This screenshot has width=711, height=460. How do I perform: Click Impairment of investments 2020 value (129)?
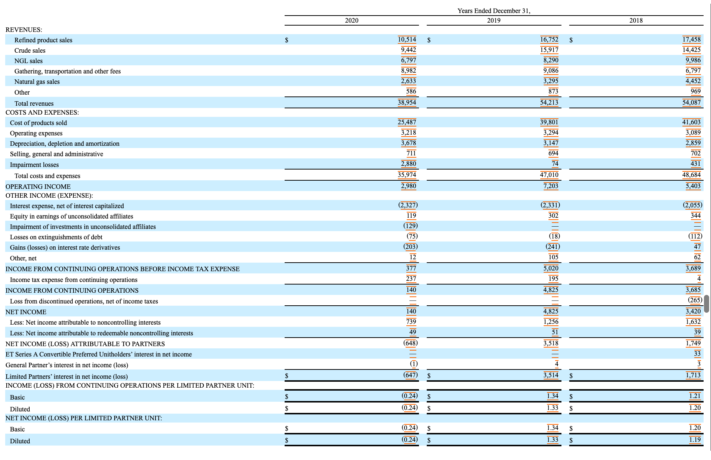[x=410, y=226]
